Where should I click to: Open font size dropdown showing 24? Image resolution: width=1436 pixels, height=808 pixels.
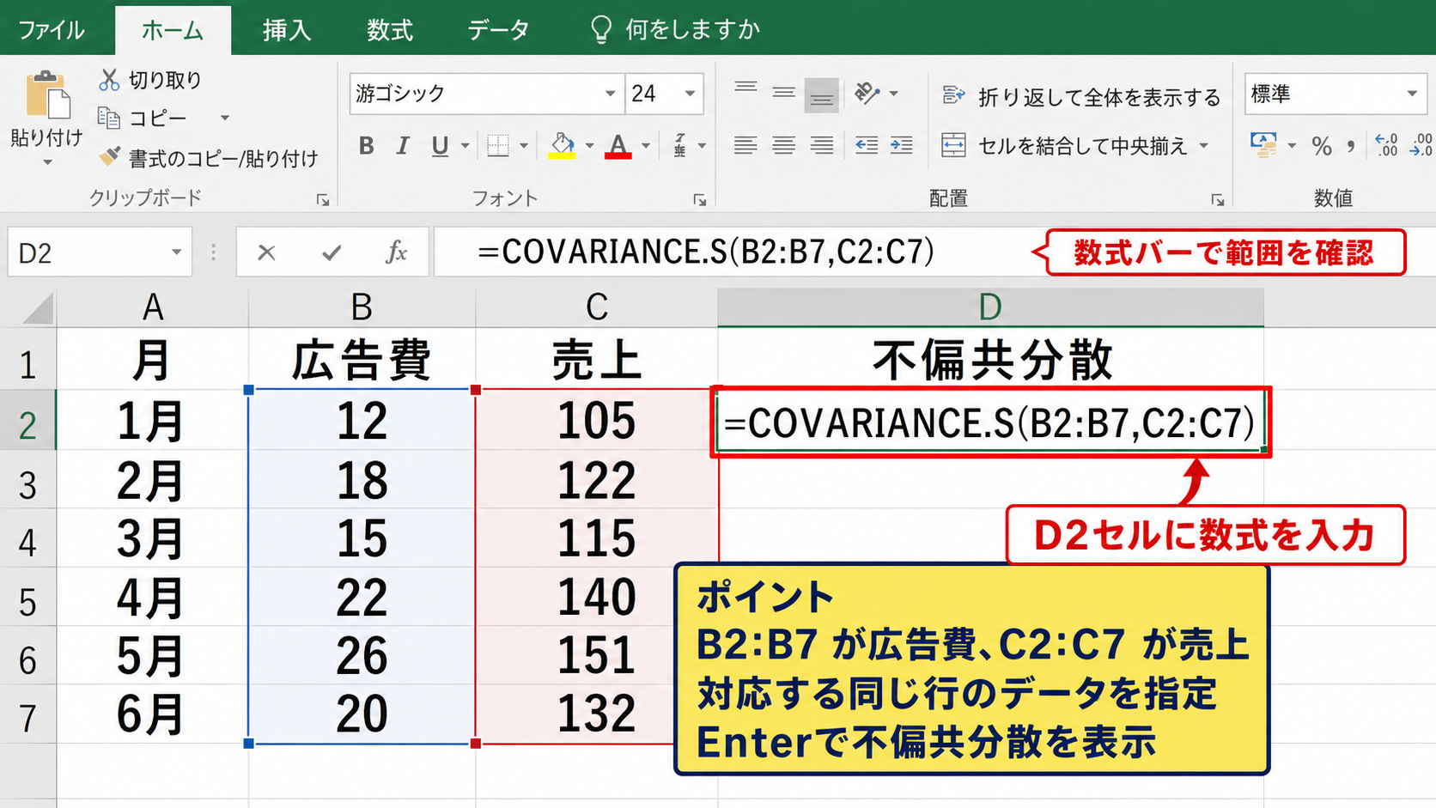690,94
